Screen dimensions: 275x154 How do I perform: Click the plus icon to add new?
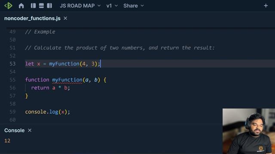point(266,6)
